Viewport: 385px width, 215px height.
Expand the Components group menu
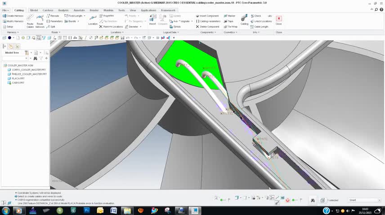pyautogui.click(x=208, y=32)
